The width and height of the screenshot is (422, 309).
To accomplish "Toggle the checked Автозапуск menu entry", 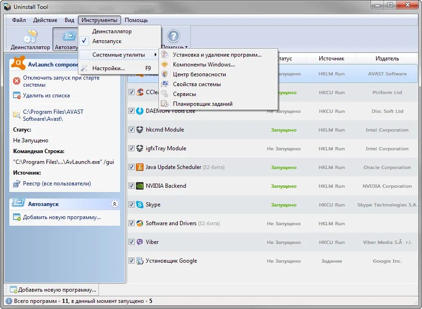I will click(x=120, y=41).
